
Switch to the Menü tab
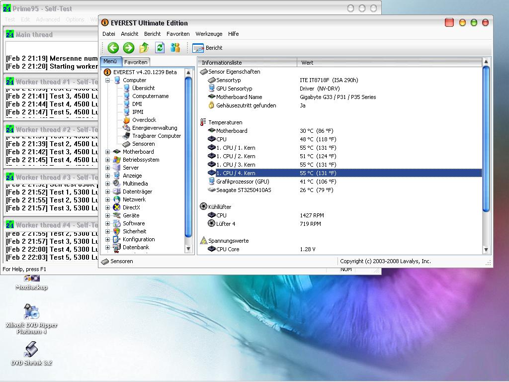[x=110, y=61]
